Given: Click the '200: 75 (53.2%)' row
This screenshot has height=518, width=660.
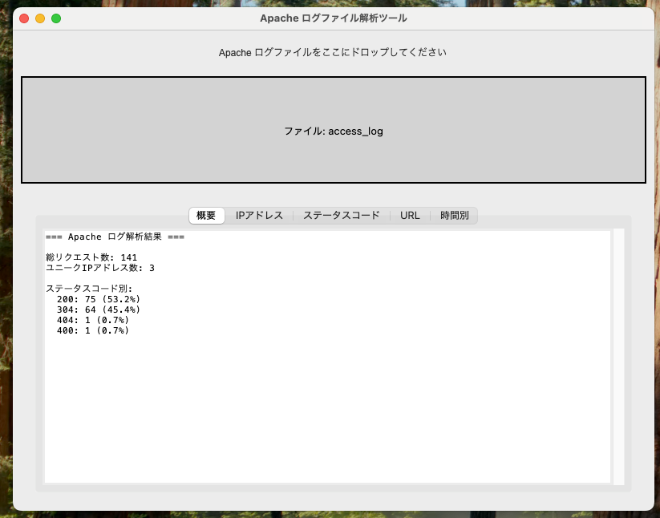Looking at the screenshot, I should tap(99, 299).
